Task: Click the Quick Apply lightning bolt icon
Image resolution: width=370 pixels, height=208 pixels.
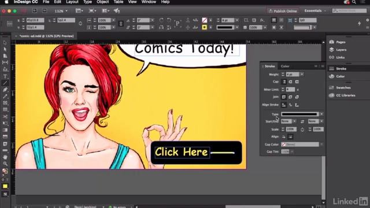Action: pyautogui.click(x=359, y=23)
